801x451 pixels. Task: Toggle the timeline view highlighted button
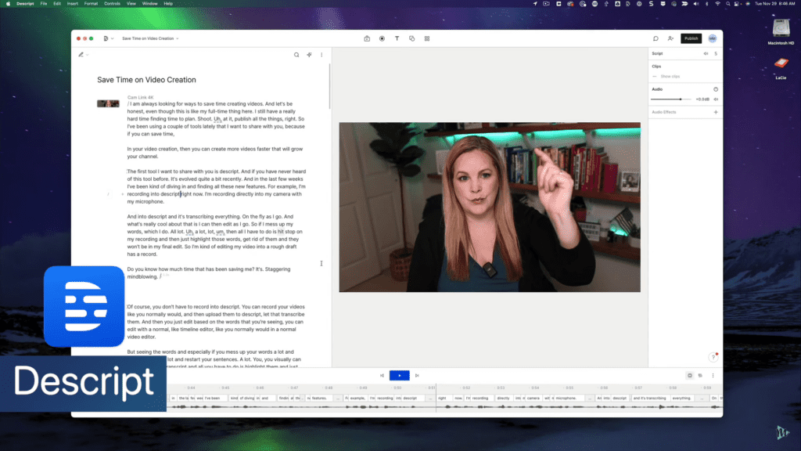pos(690,376)
